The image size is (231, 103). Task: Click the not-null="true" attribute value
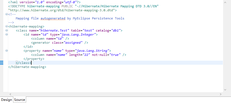[115, 55]
